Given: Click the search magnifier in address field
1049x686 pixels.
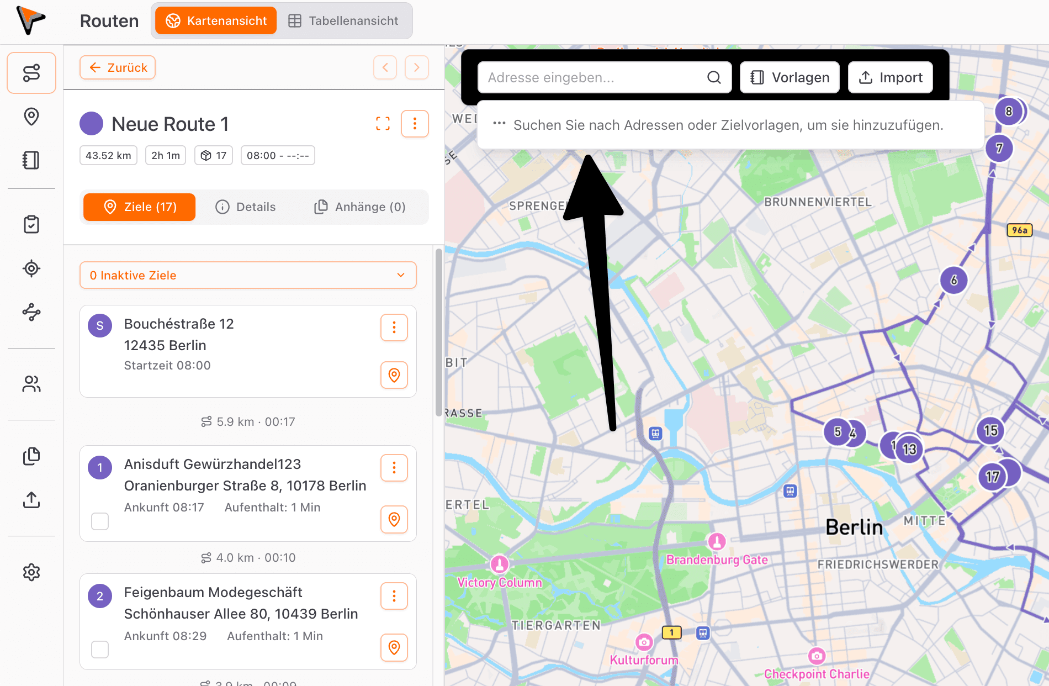Looking at the screenshot, I should pos(714,77).
